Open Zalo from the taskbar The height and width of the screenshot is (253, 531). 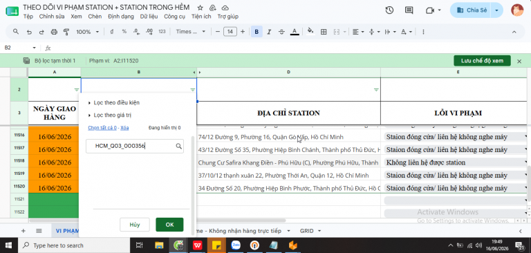tap(236, 245)
